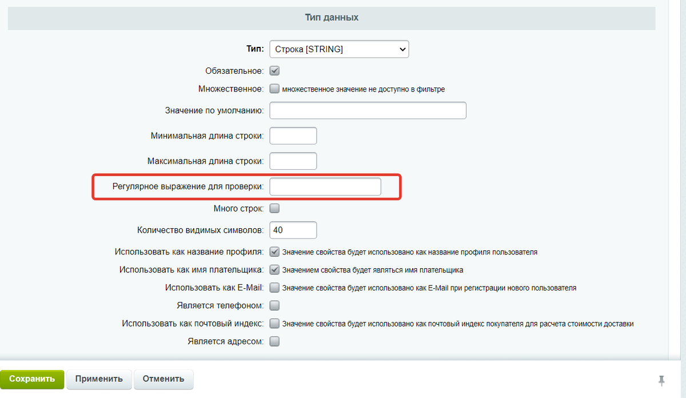Viewport: 686px width, 398px height.
Task: Open the Тип dropdown Строка [STRING]
Action: click(339, 49)
